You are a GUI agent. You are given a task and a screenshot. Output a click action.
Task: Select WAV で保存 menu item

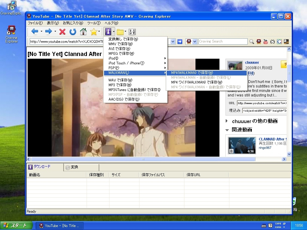pyautogui.click(x=135, y=80)
